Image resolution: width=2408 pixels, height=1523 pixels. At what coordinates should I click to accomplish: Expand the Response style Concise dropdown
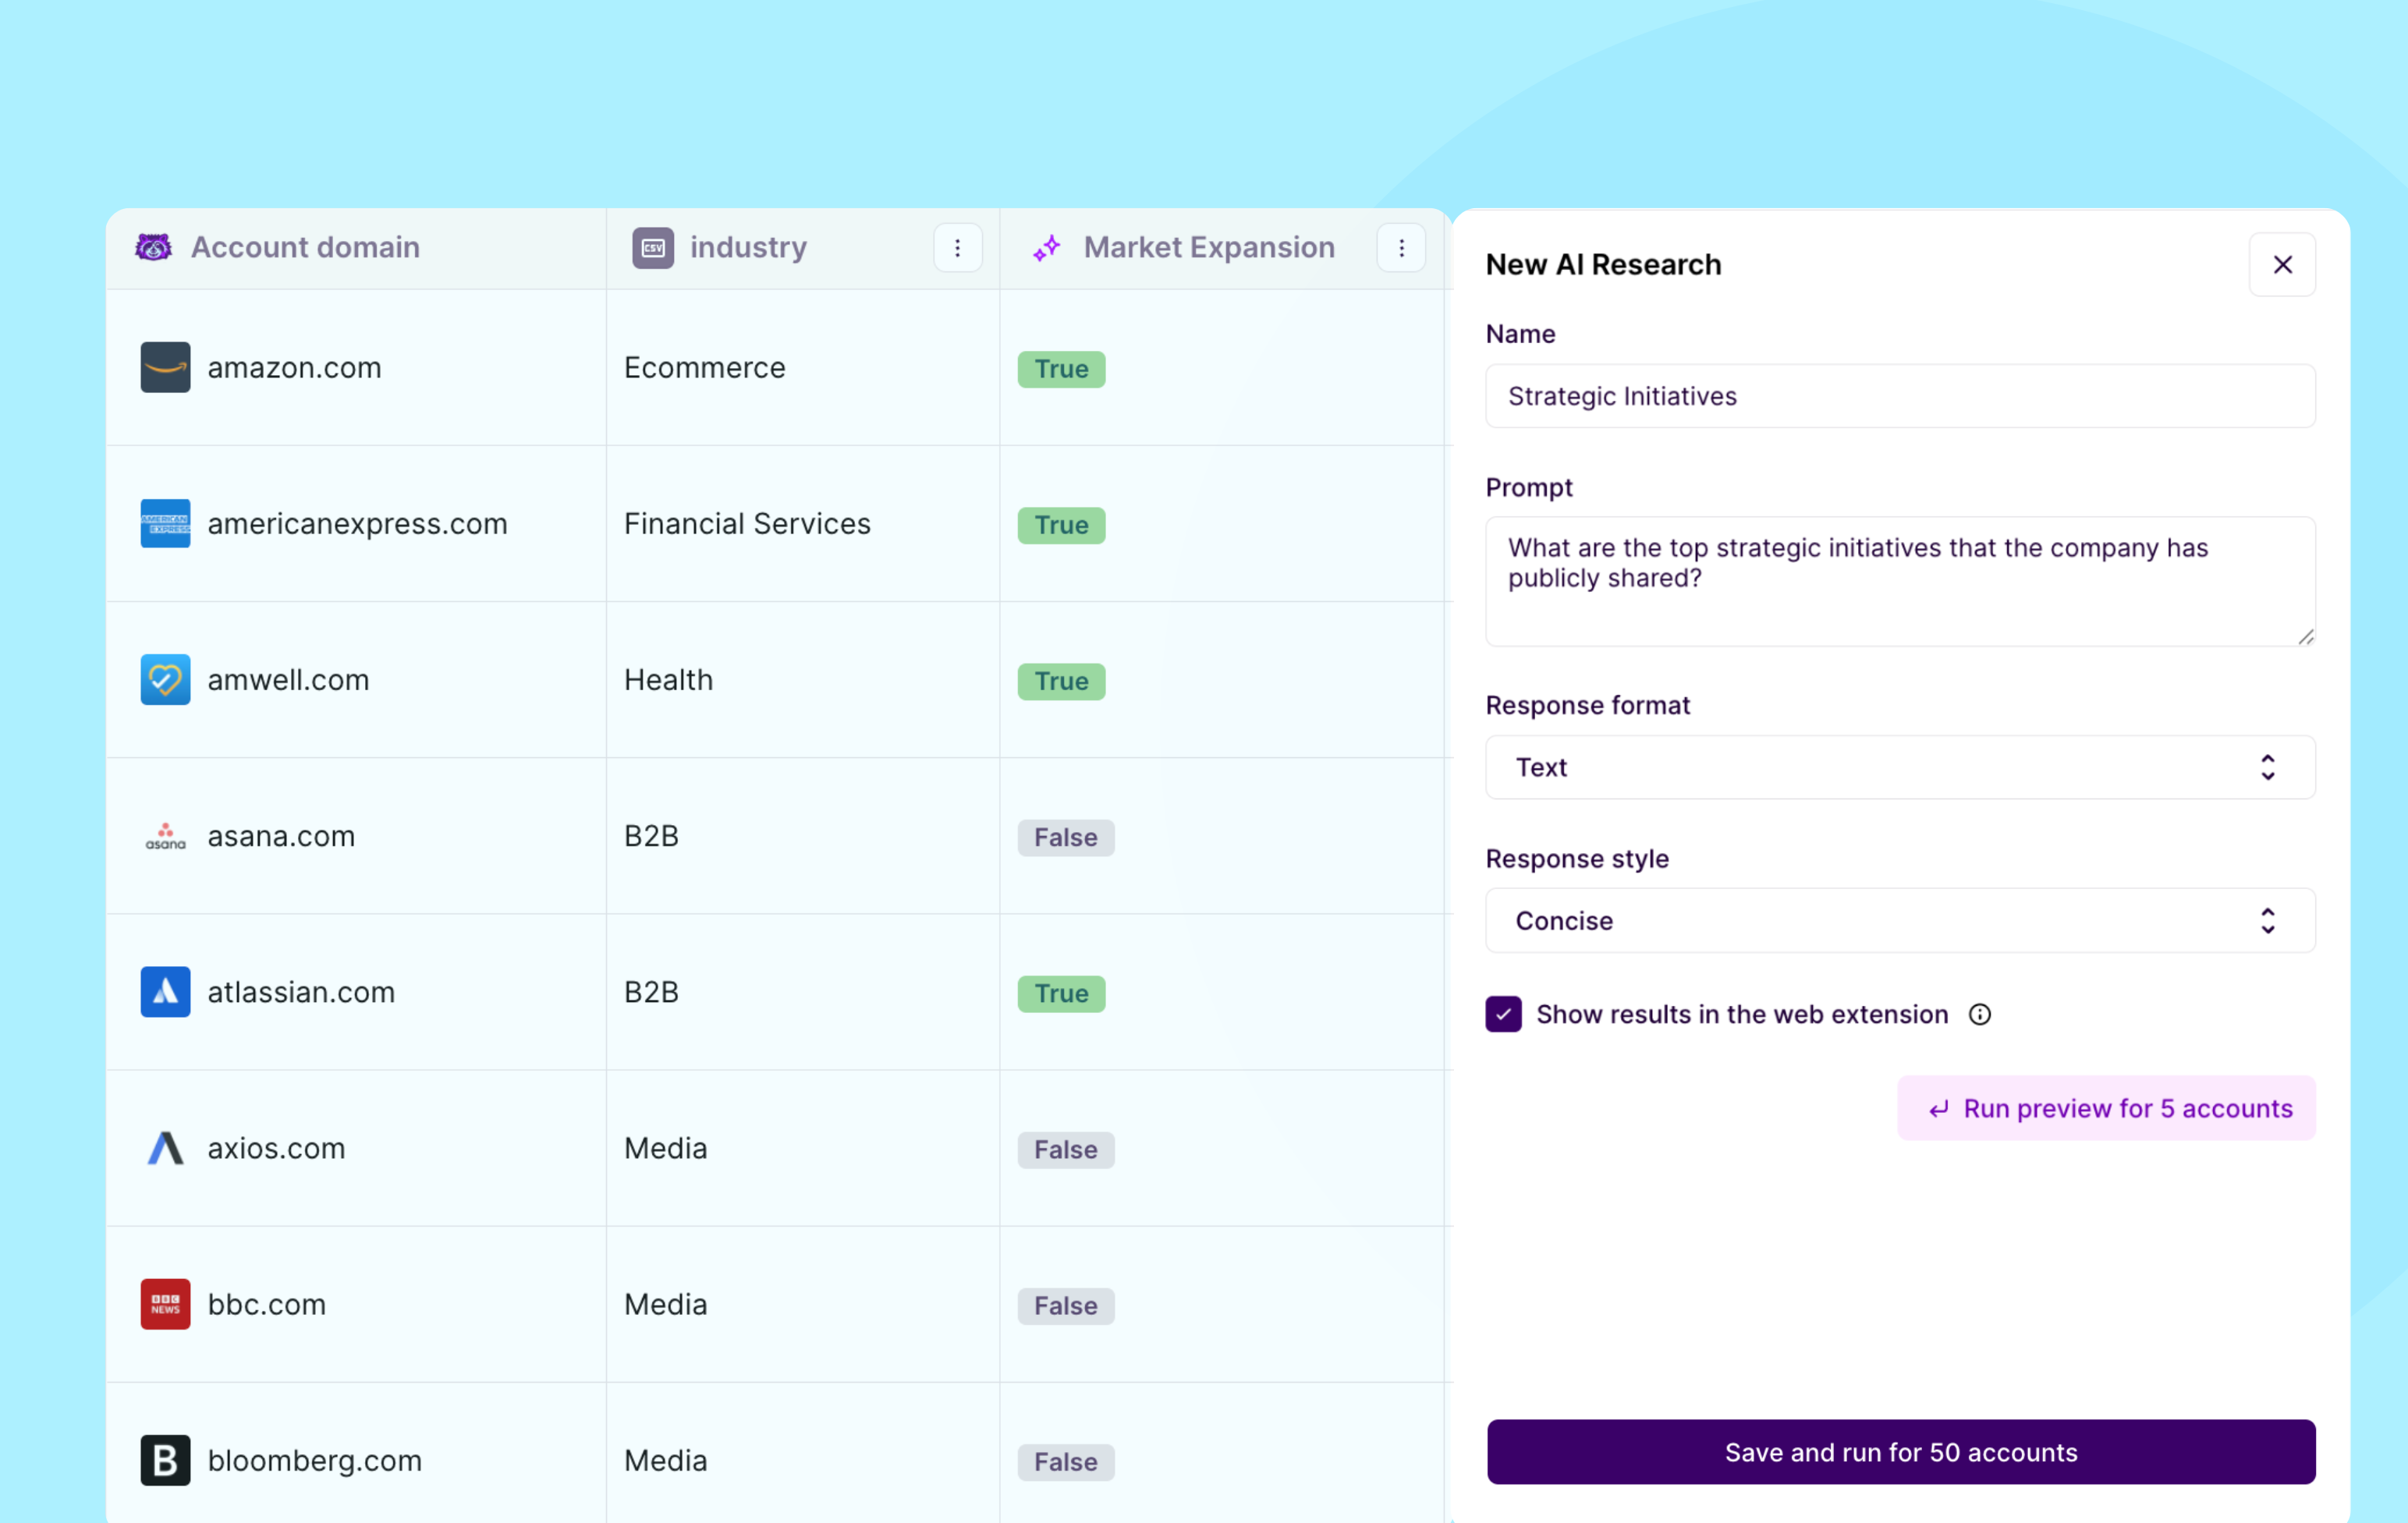click(x=1900, y=920)
